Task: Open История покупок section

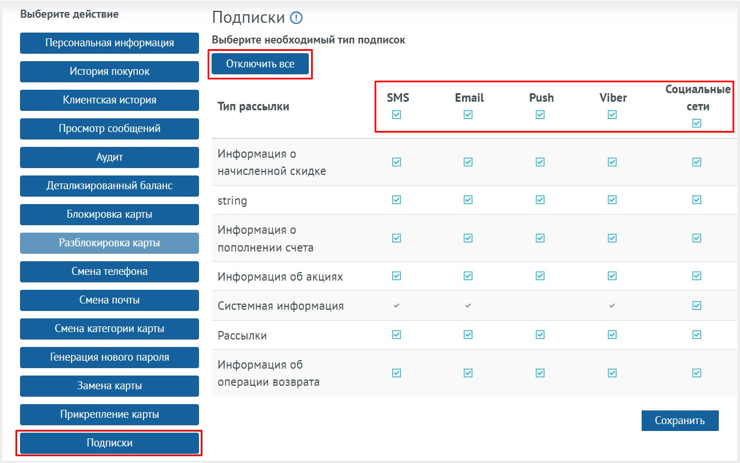Action: click(x=110, y=71)
